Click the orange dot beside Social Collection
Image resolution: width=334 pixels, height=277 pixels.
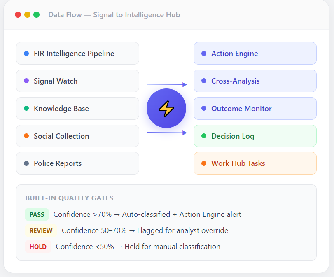(x=26, y=136)
